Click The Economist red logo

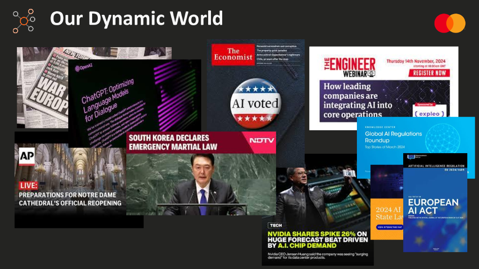[x=233, y=55]
